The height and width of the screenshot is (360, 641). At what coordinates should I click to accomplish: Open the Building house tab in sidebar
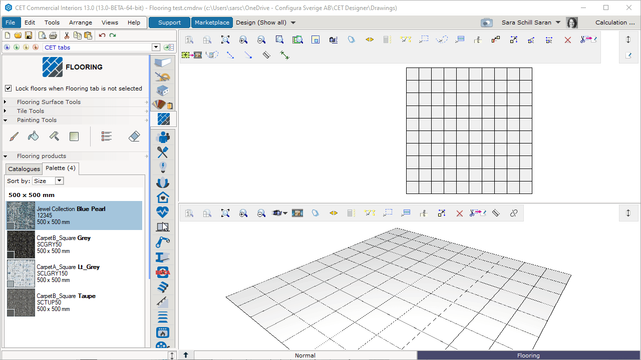(163, 90)
